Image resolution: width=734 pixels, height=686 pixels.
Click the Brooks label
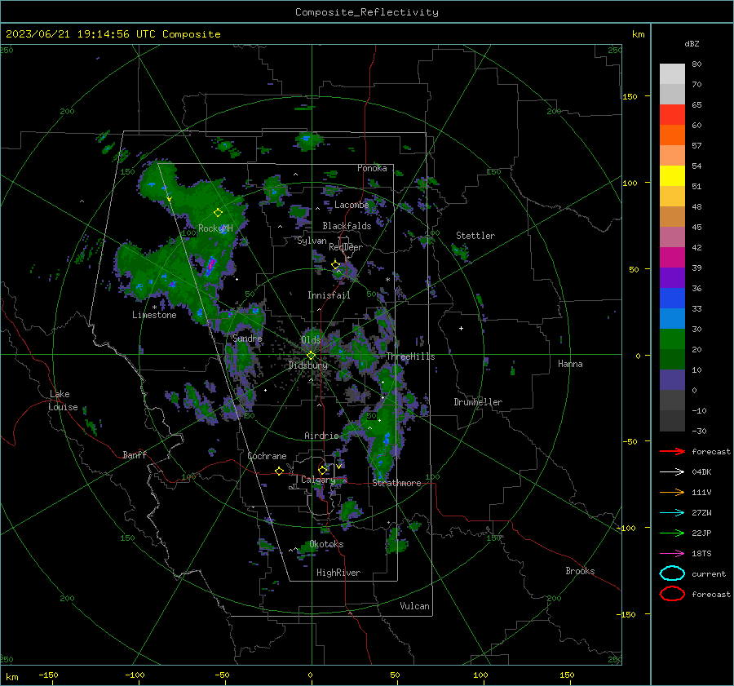580,571
